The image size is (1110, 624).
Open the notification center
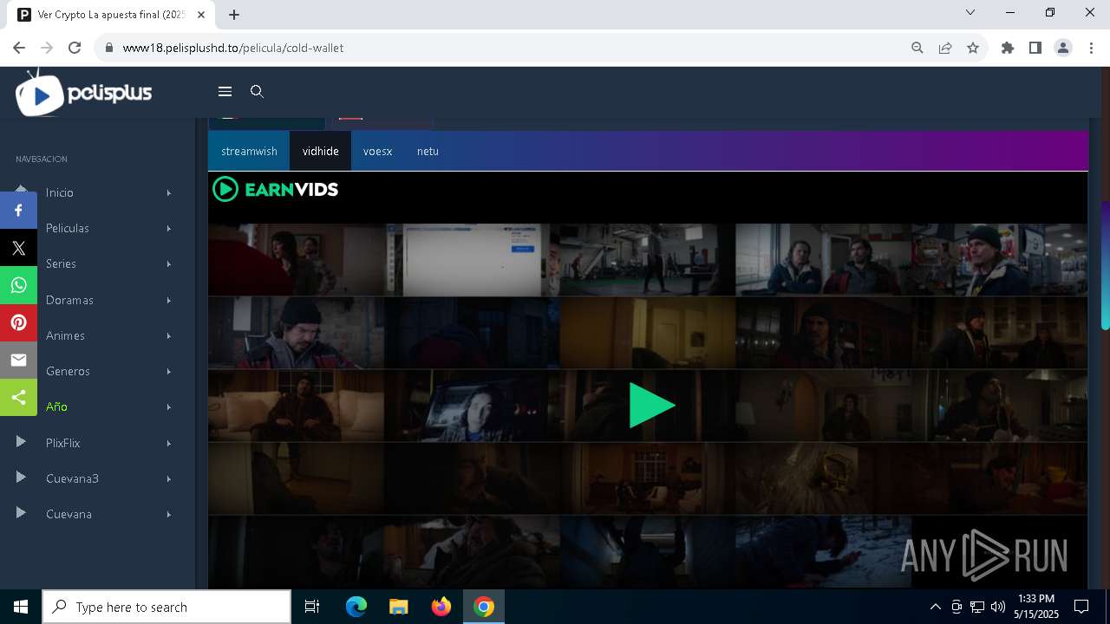tap(1081, 607)
